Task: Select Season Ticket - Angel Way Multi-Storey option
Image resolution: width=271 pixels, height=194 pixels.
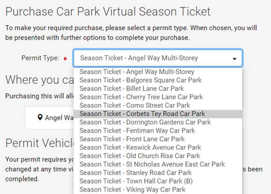Action: point(158,72)
